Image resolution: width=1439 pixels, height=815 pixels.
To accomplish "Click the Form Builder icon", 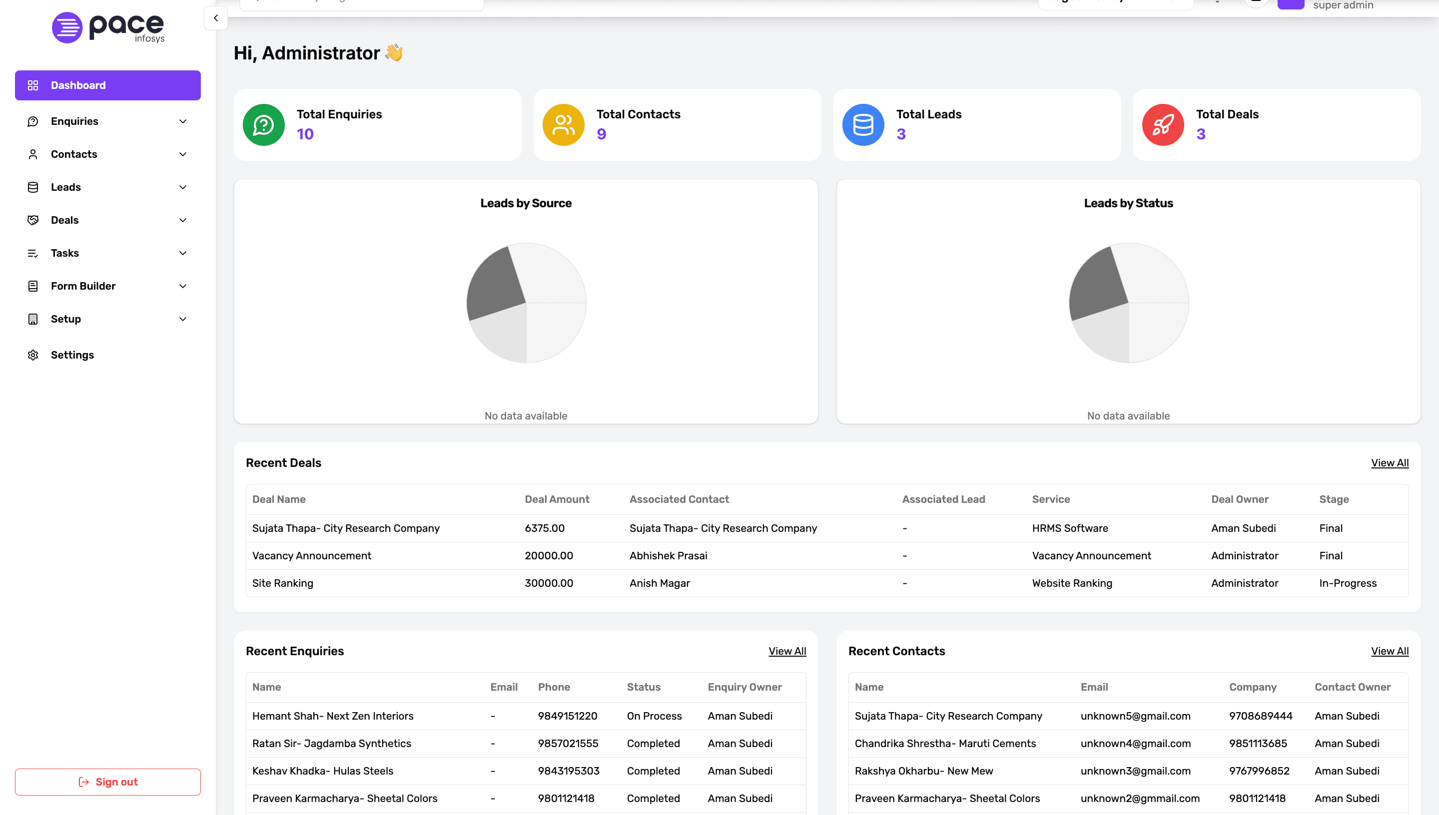I will pos(33,286).
